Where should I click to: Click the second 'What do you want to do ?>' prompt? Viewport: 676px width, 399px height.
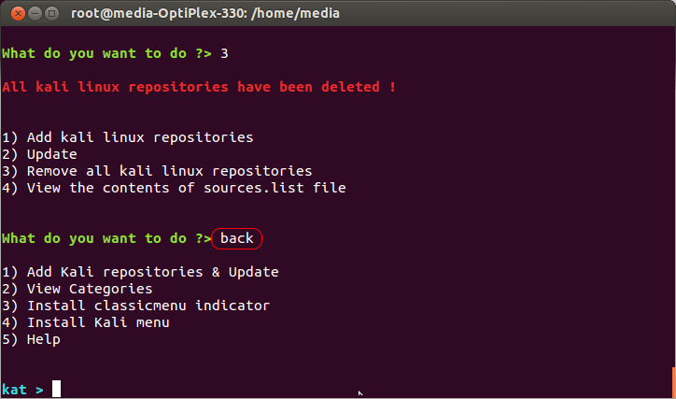click(106, 238)
